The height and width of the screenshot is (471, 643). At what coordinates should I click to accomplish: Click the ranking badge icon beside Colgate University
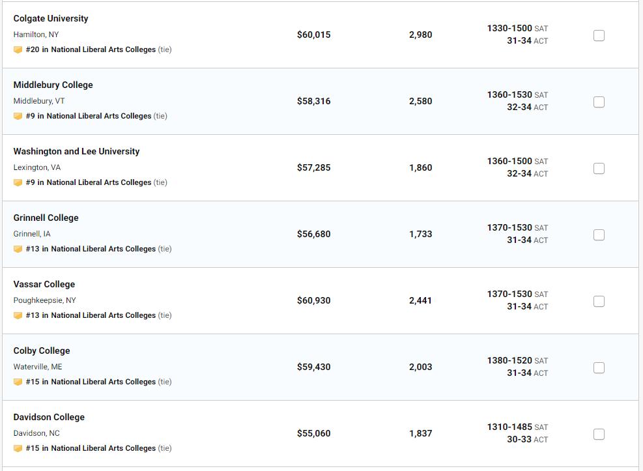18,50
